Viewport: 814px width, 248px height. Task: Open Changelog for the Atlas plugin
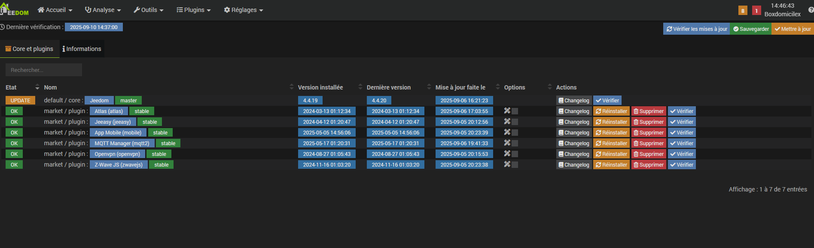tap(574, 111)
